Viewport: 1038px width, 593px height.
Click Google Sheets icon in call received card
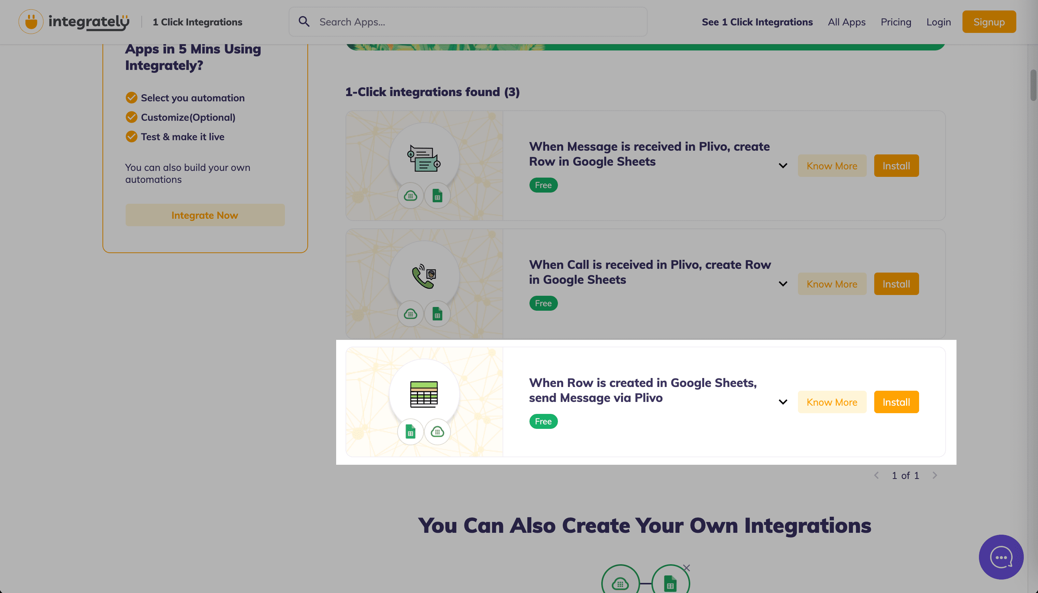click(x=437, y=314)
